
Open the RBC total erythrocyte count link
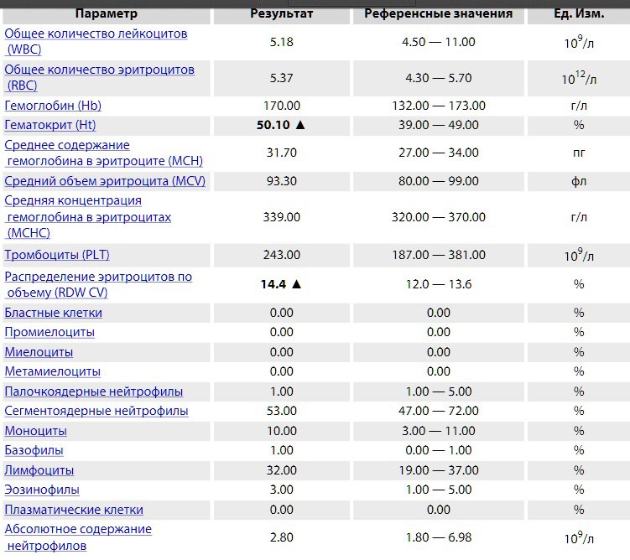[99, 70]
